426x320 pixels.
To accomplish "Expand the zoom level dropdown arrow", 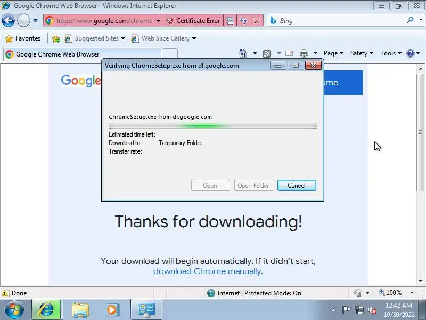I will [412, 293].
